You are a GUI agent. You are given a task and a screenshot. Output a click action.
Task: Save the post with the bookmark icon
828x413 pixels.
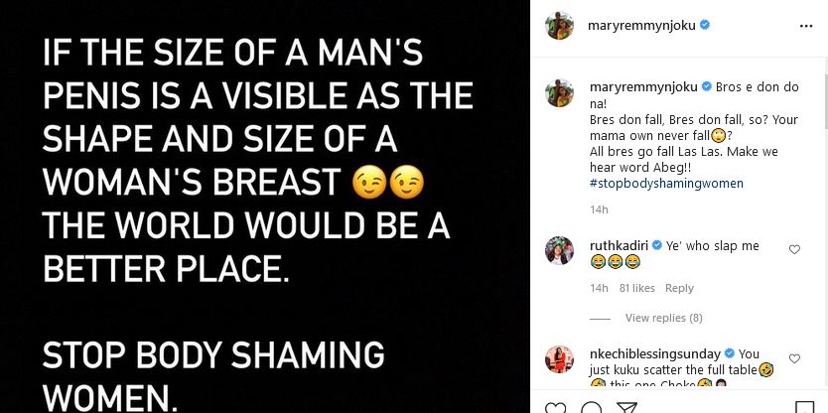[800, 407]
